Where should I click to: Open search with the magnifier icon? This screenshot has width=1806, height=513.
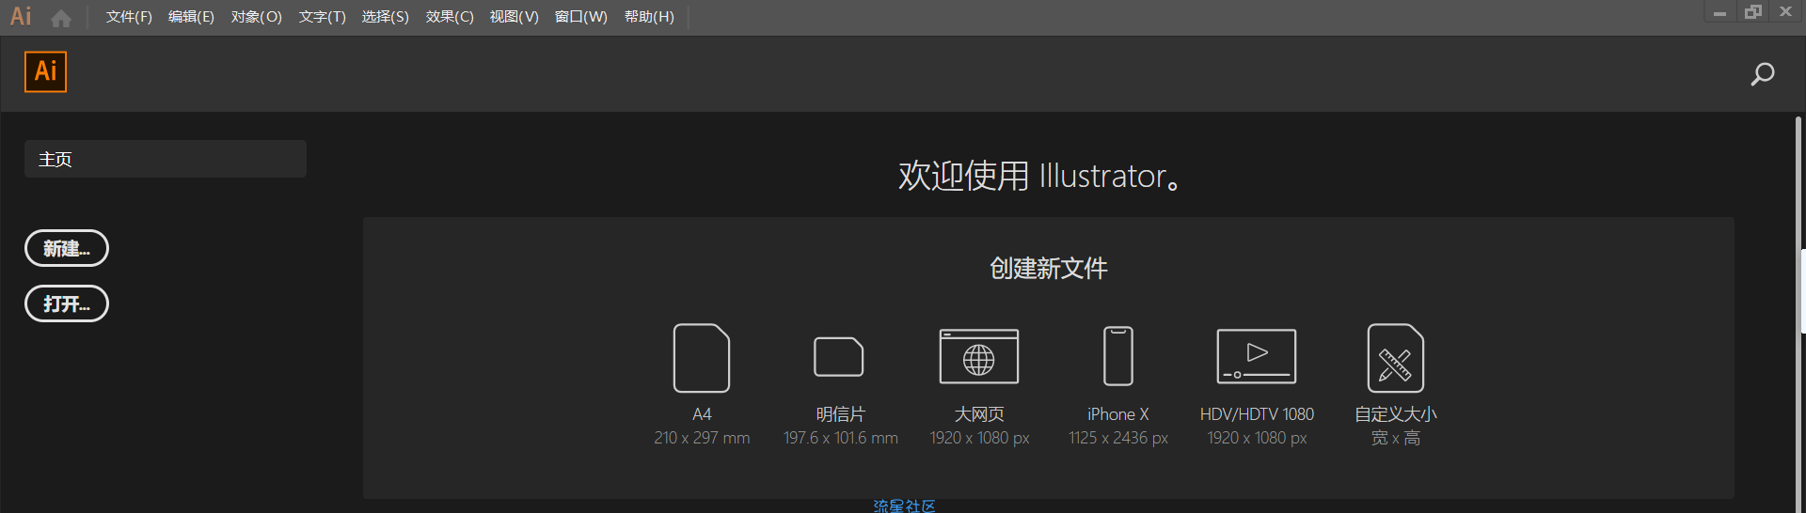pyautogui.click(x=1762, y=74)
